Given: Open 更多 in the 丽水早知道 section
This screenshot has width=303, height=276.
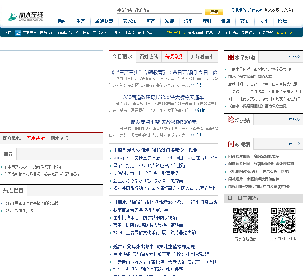Looking at the screenshot, I should click(294, 56).
